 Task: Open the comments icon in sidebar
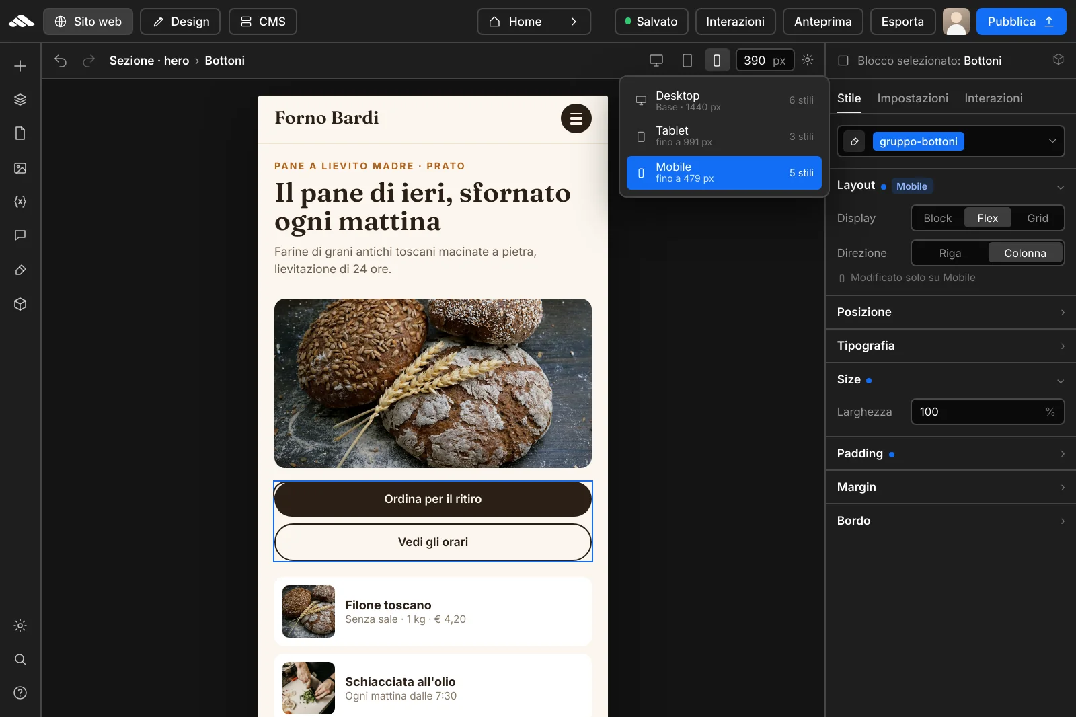pos(20,235)
